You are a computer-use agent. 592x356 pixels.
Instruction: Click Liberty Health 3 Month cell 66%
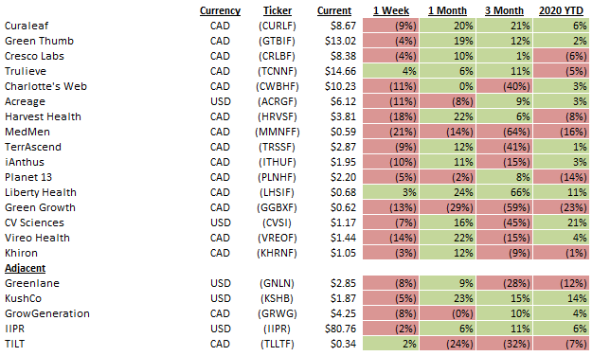505,192
